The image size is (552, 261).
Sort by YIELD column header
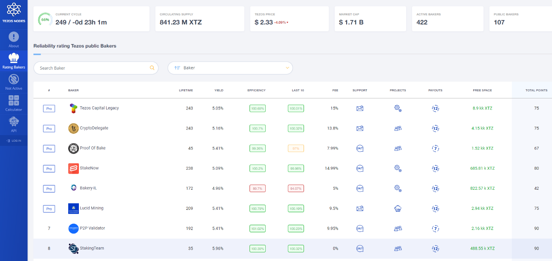[219, 90]
